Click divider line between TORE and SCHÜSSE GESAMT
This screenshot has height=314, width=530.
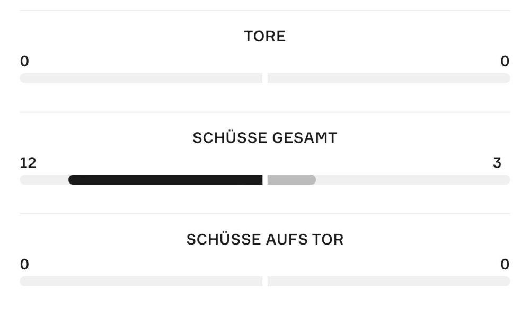[265, 112]
